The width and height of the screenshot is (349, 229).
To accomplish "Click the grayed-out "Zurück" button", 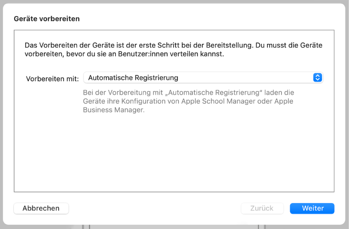I will (262, 208).
